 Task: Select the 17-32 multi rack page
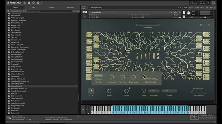191,8
